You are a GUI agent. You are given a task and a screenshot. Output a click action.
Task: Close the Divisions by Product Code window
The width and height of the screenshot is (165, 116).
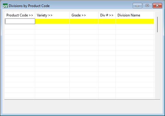click(157, 6)
